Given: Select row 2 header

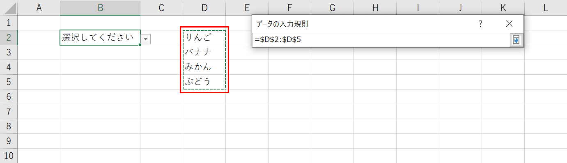Looking at the screenshot, I should pos(9,37).
